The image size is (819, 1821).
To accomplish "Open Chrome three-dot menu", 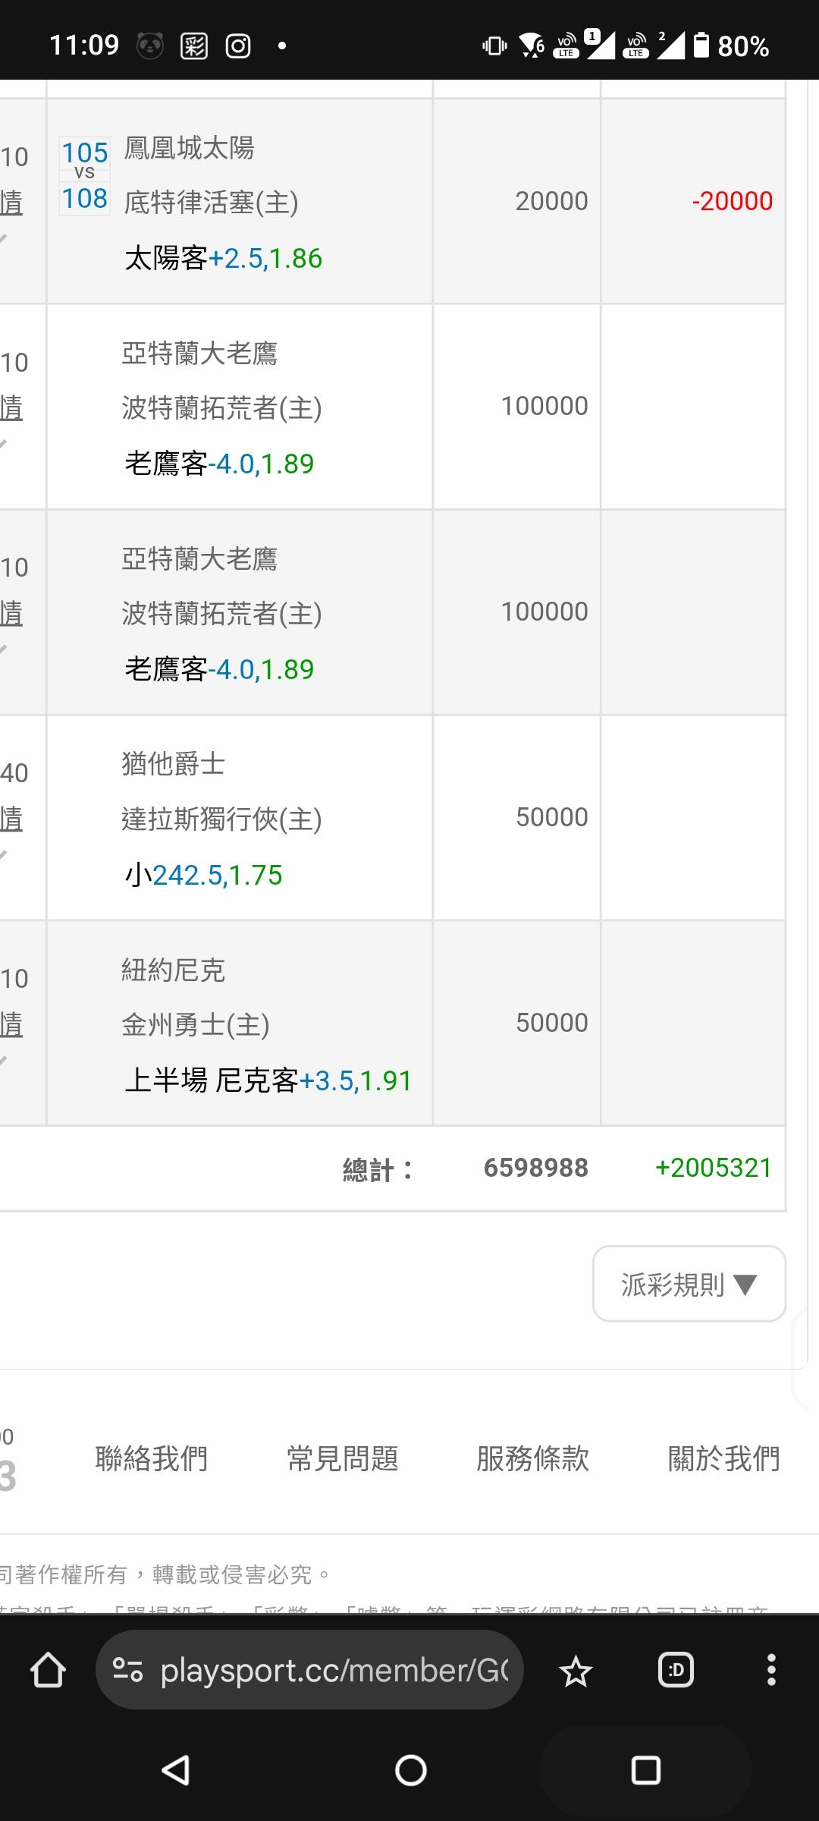I will click(771, 1670).
